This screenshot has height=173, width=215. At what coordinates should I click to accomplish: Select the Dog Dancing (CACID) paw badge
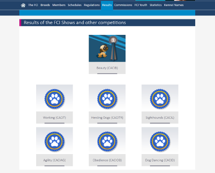pos(160,142)
